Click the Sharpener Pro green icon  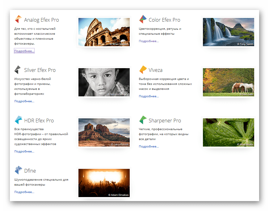click(143, 120)
